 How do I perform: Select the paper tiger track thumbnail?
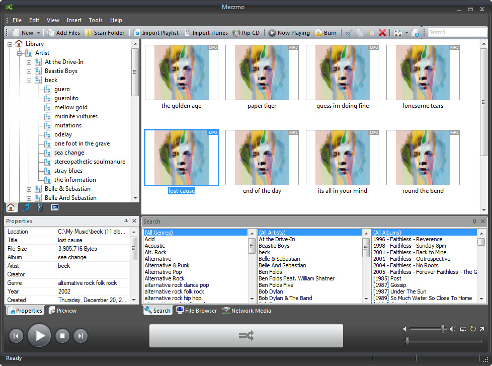pos(262,72)
